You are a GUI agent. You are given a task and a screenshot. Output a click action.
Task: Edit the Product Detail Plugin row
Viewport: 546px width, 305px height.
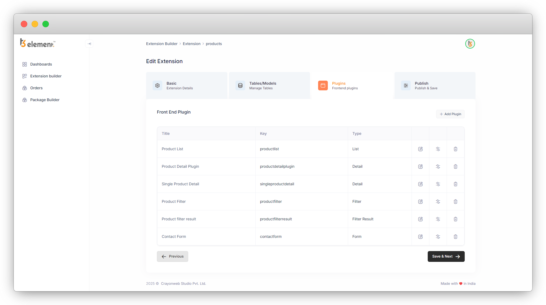[420, 166]
